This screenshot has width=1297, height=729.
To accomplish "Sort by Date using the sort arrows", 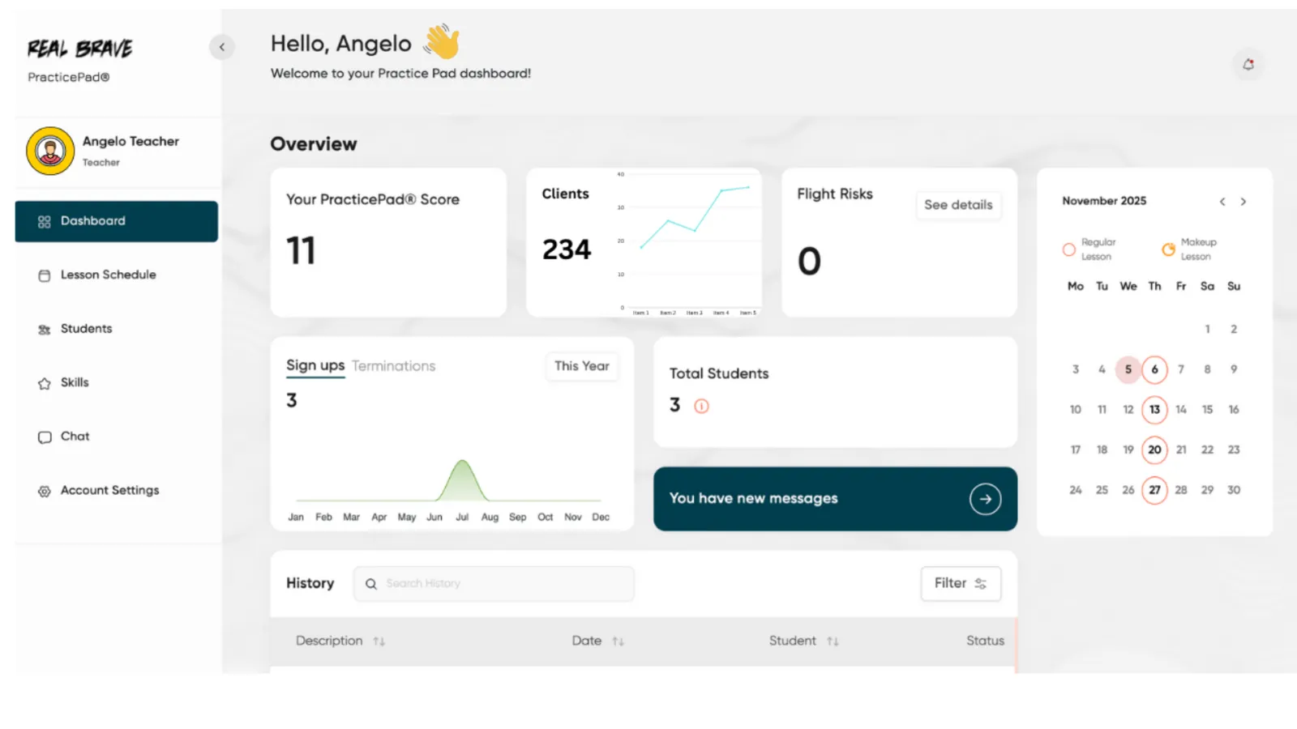I will [x=619, y=642].
